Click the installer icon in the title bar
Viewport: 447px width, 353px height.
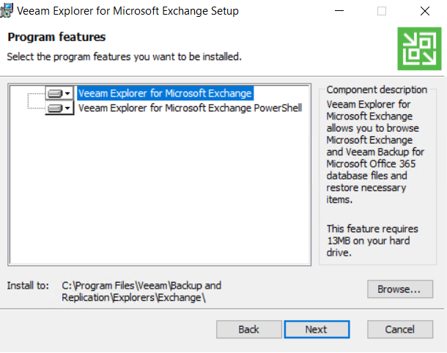7,10
